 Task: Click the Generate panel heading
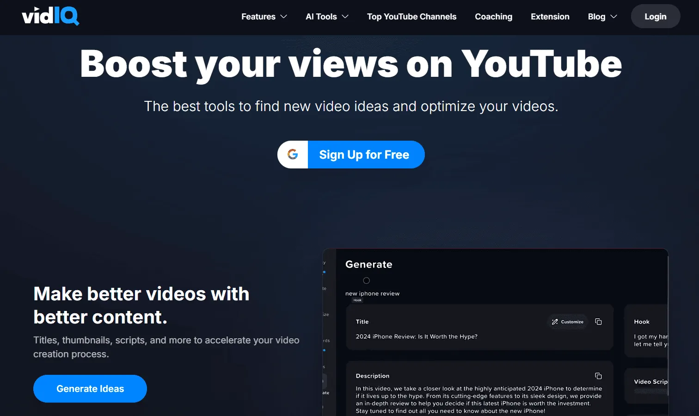click(369, 264)
